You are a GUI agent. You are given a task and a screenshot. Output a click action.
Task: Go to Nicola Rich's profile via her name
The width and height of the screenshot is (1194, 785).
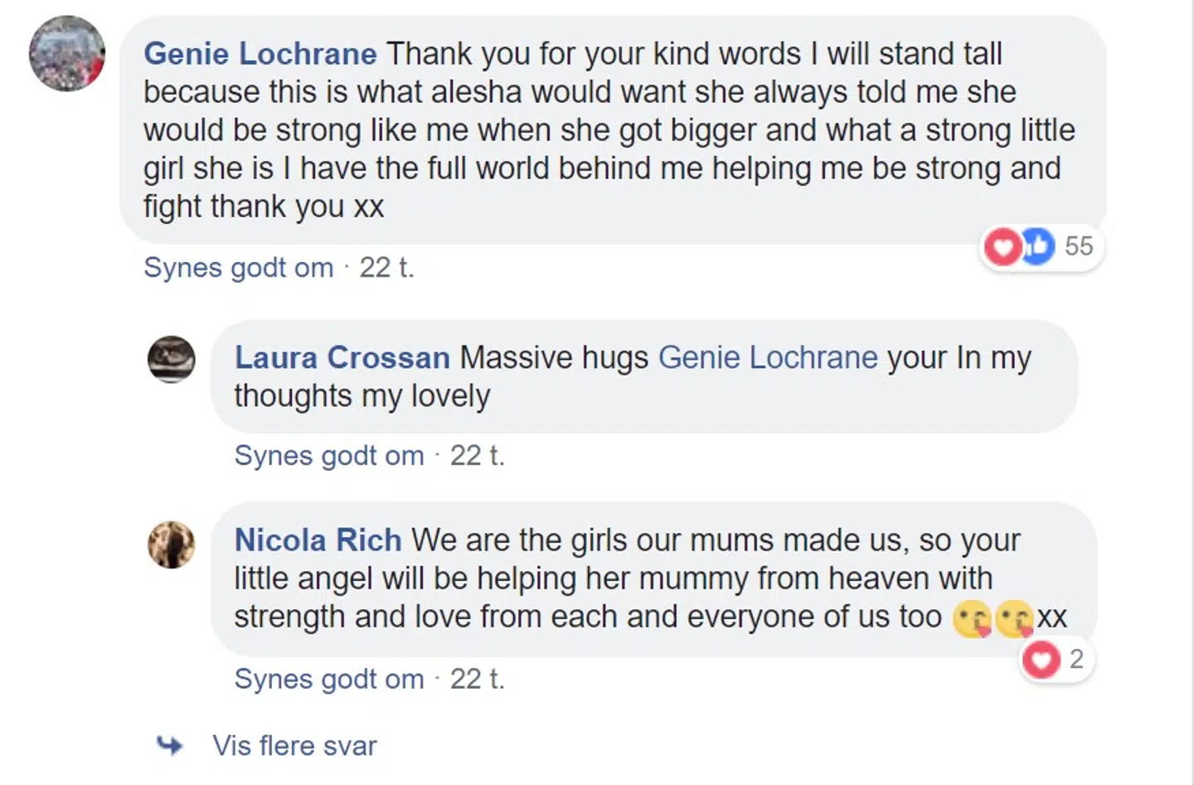click(x=318, y=540)
